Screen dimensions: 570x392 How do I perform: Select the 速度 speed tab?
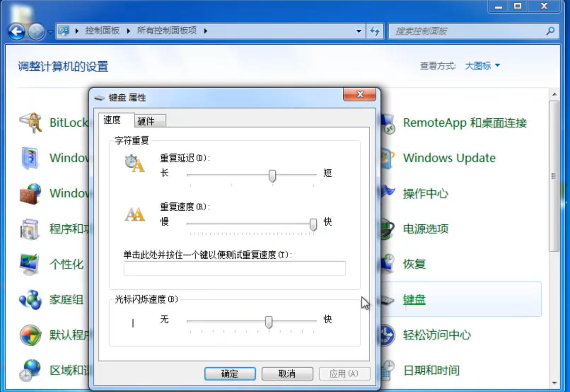pos(112,120)
